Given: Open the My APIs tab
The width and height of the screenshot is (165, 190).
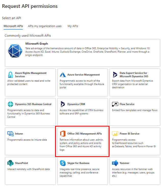Looking at the screenshot, I should point(73,26).
